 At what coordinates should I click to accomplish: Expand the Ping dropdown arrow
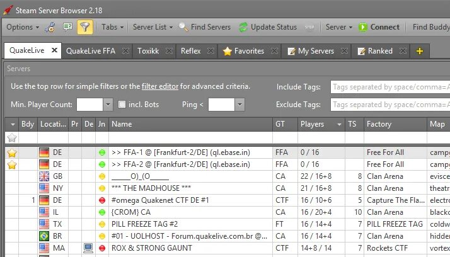pos(239,105)
